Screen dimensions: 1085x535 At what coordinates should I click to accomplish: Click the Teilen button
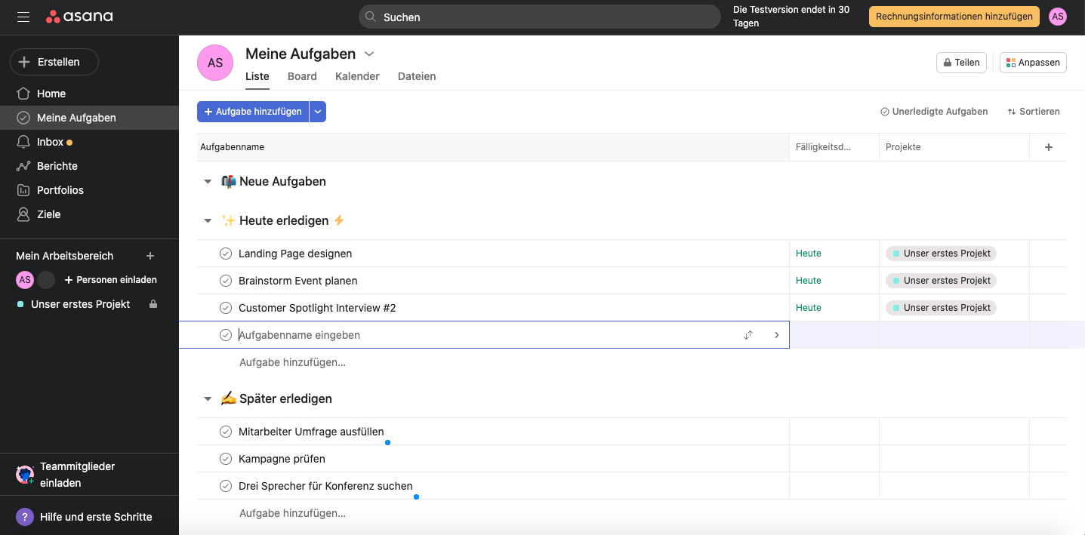[x=961, y=63]
